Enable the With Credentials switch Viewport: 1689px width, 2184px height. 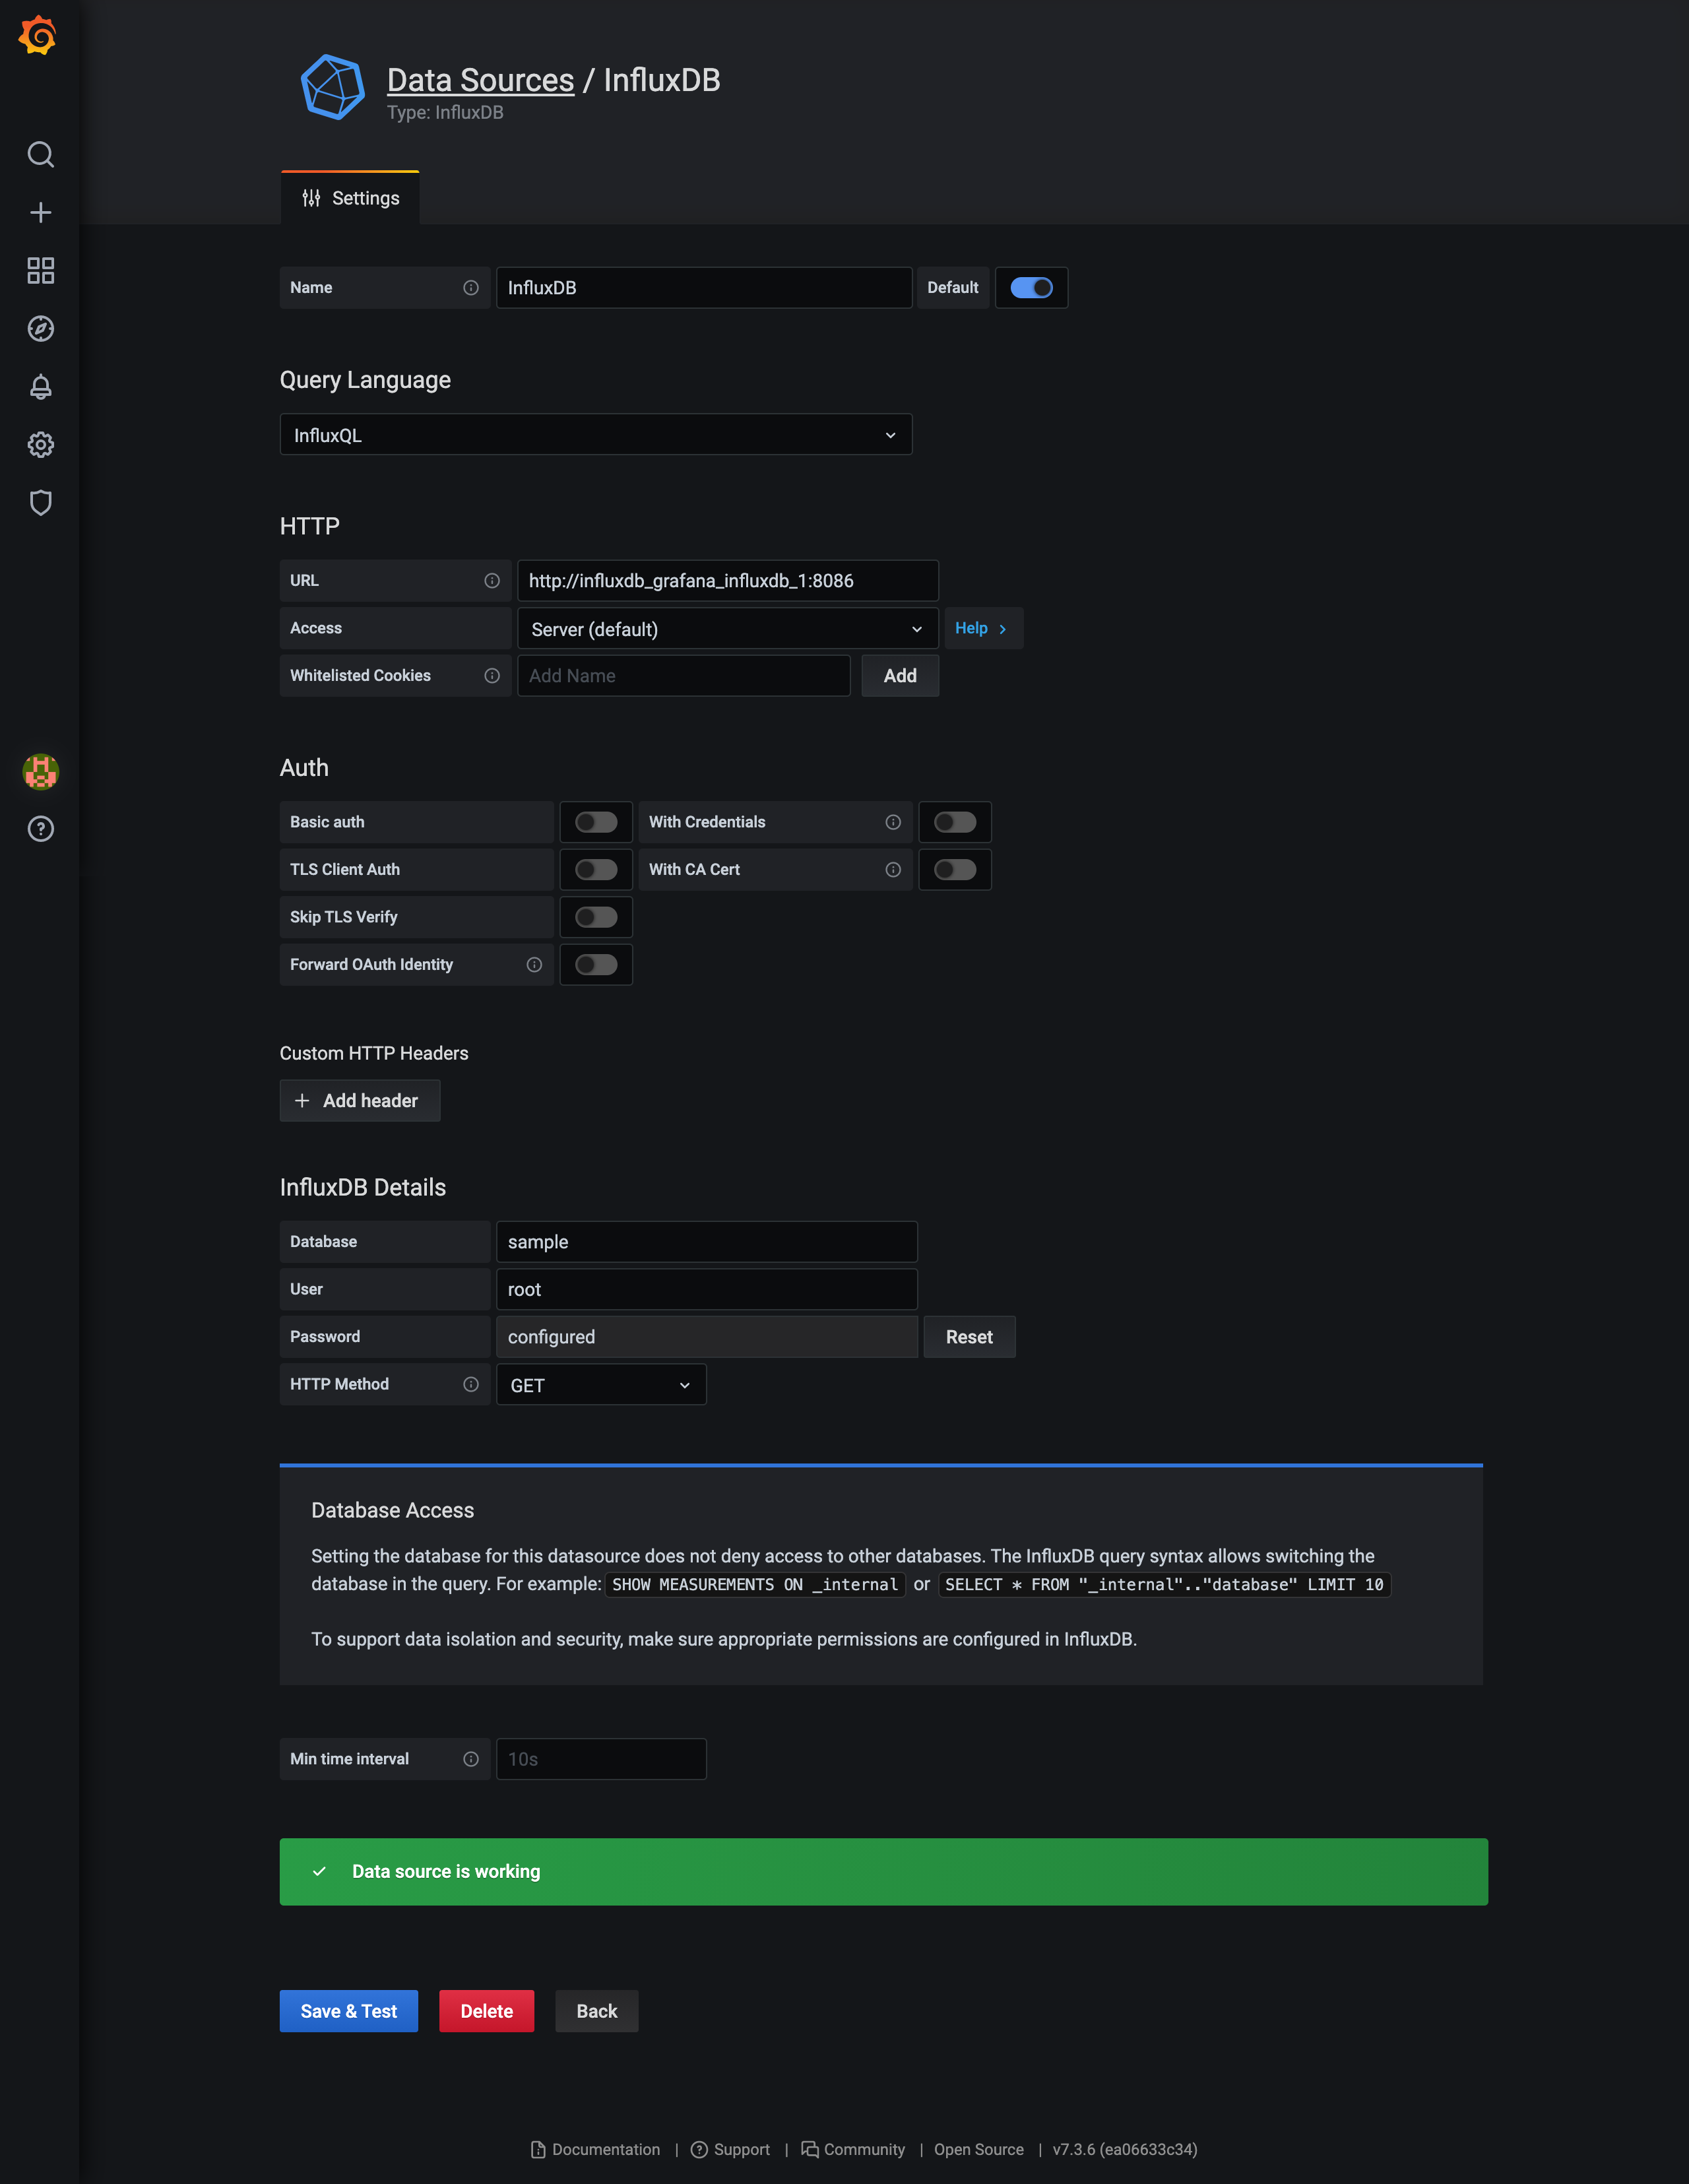(955, 822)
